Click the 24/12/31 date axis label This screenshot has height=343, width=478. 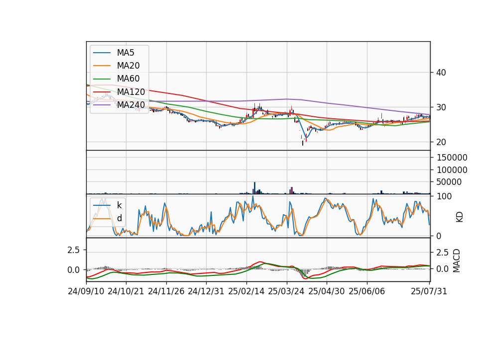pyautogui.click(x=206, y=291)
